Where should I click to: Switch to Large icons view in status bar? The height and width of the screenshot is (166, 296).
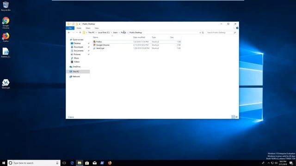tap(236, 117)
